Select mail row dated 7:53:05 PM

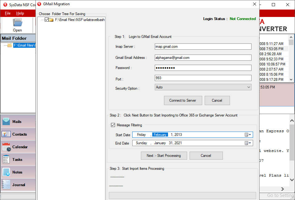click(274, 49)
